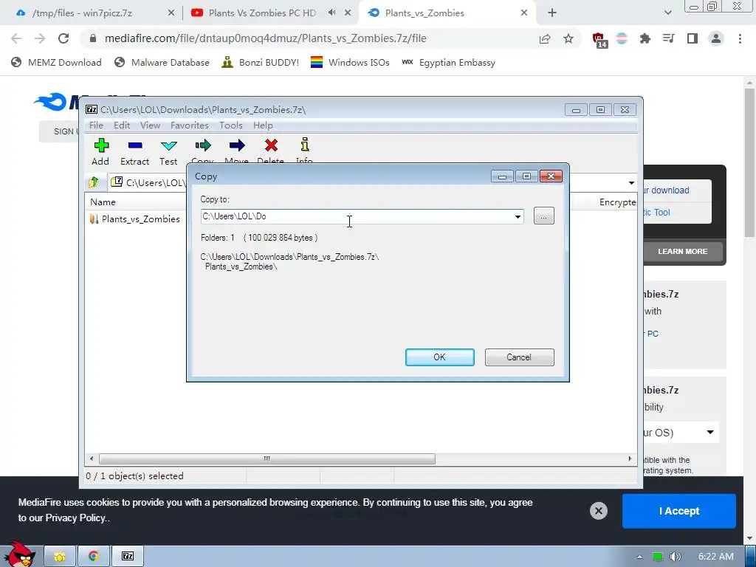756x567 pixels.
Task: Go back in Chrome
Action: [16, 38]
